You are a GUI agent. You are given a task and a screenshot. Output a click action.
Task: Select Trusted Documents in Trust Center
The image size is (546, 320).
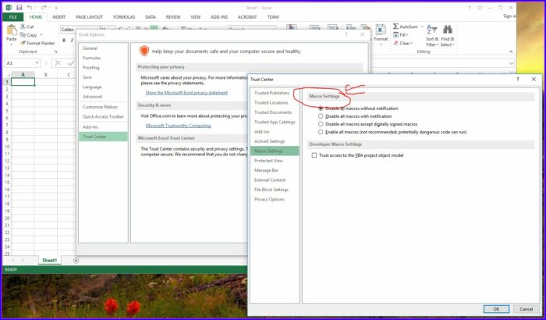click(x=273, y=112)
